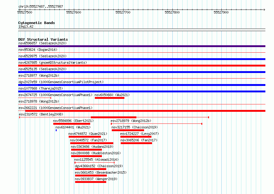The image size is (274, 194).
Task: Click the esv2718979 (Wong2012b) label
Action: pyautogui.click(x=131, y=121)
